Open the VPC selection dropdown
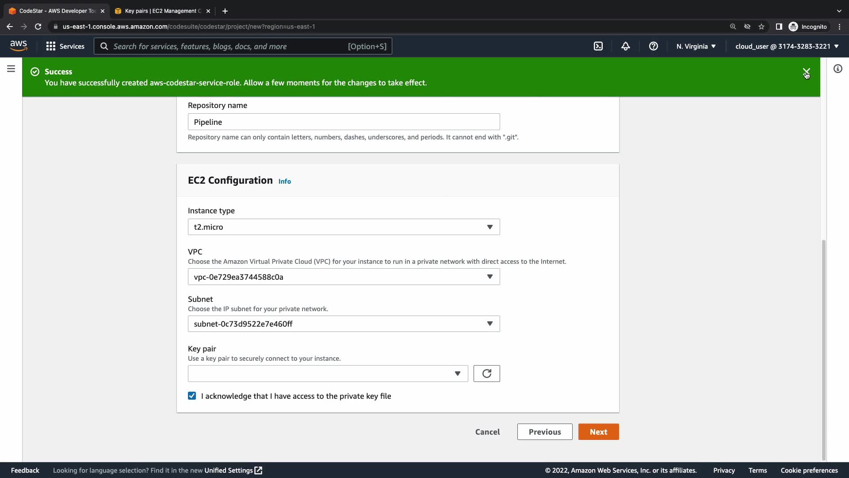This screenshot has height=478, width=849. (344, 277)
